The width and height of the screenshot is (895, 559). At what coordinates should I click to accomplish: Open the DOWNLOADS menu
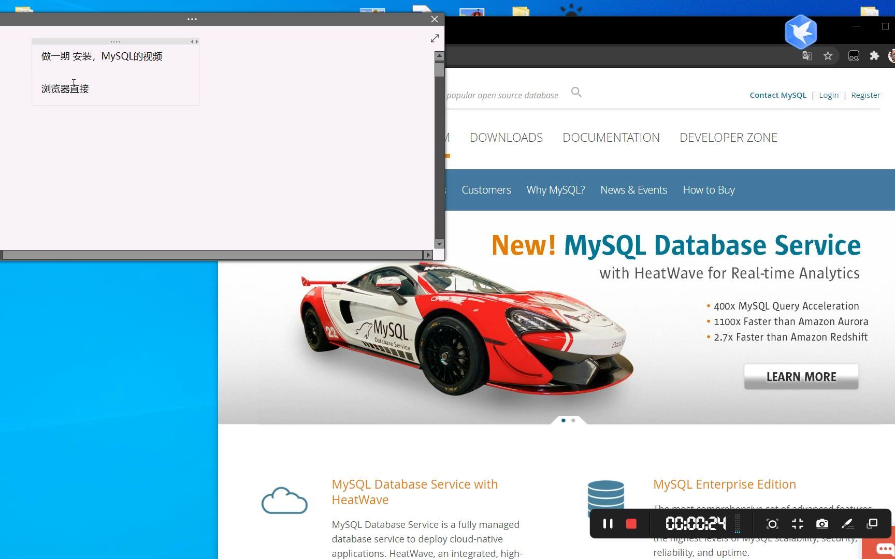coord(506,138)
